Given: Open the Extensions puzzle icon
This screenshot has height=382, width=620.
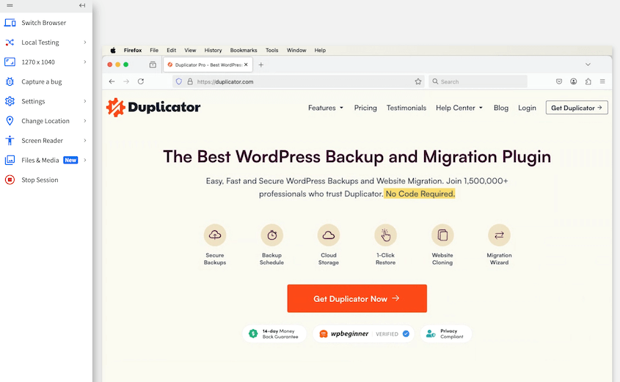Looking at the screenshot, I should coord(588,81).
